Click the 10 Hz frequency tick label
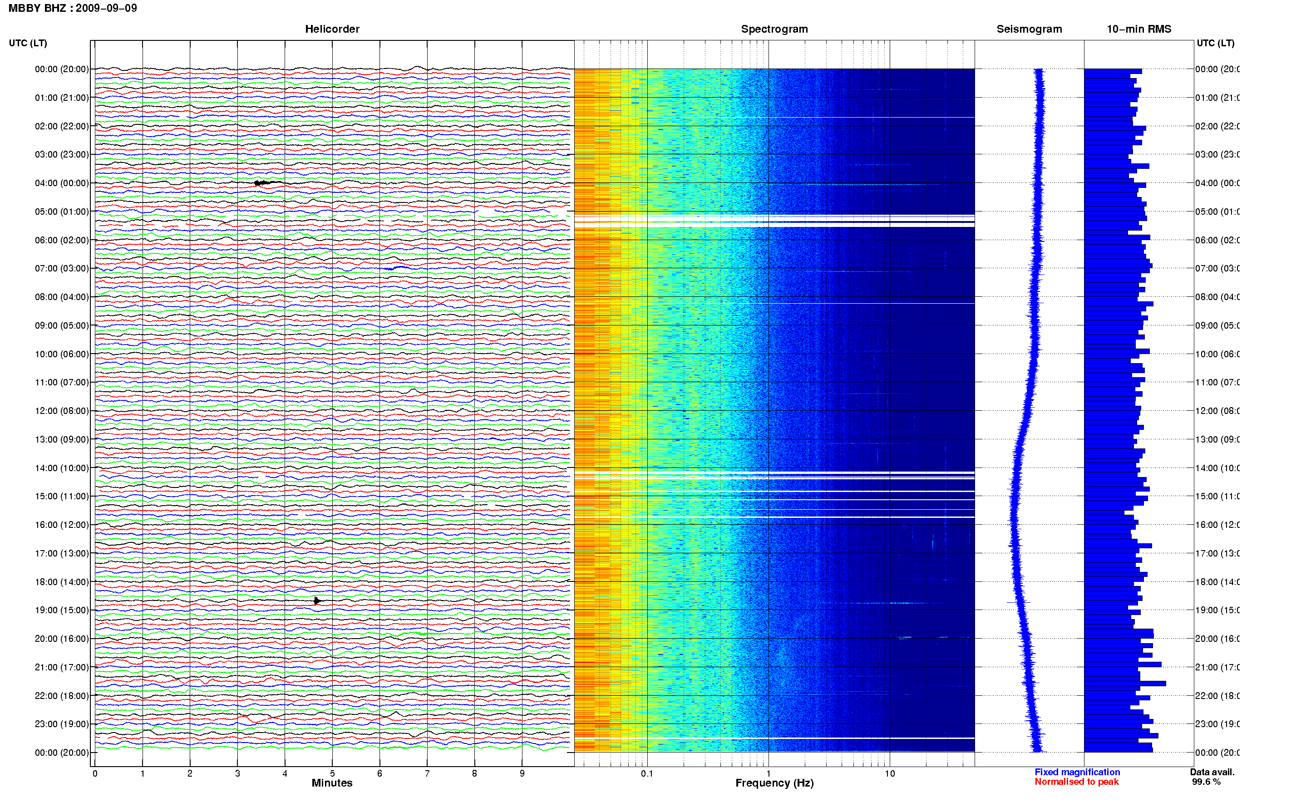Image resolution: width=1291 pixels, height=807 pixels. tap(890, 773)
